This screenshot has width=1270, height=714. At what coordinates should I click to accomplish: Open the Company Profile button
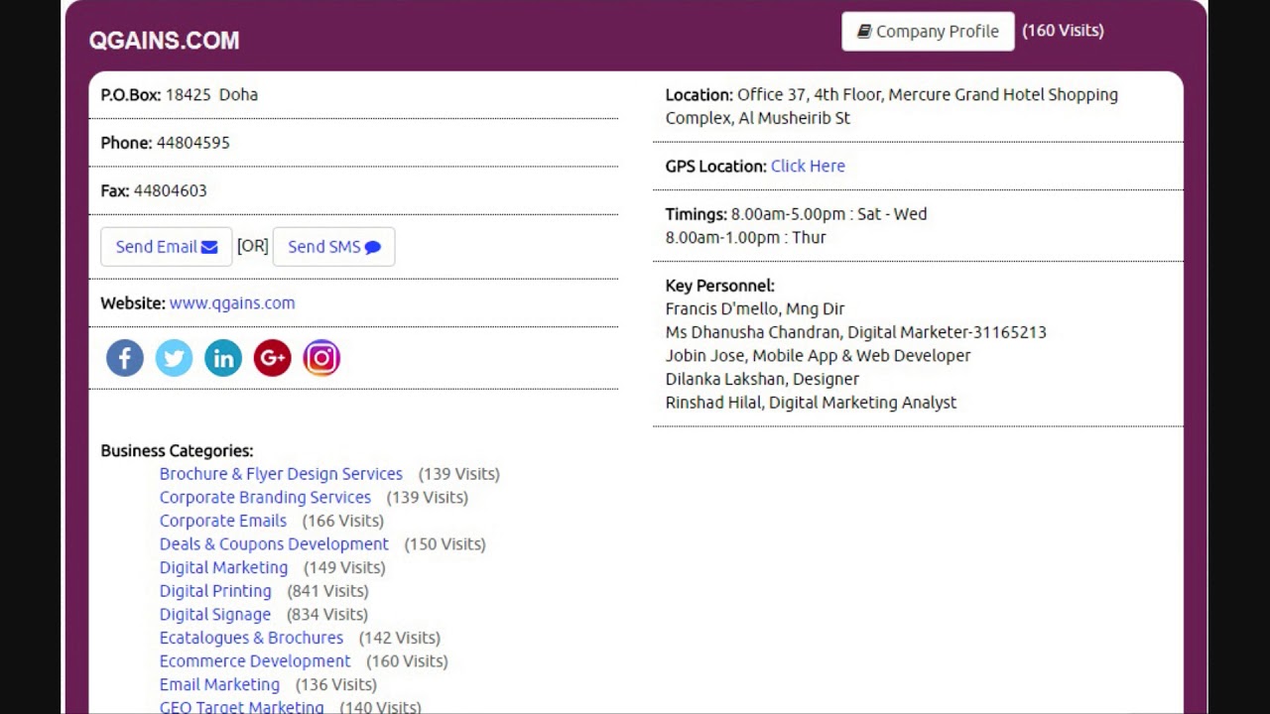pyautogui.click(x=928, y=31)
